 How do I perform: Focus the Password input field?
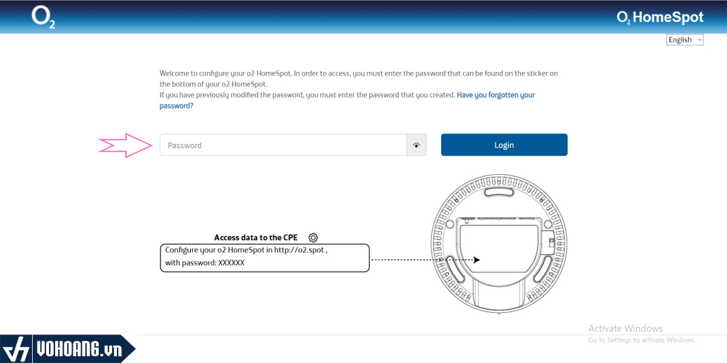click(x=283, y=145)
